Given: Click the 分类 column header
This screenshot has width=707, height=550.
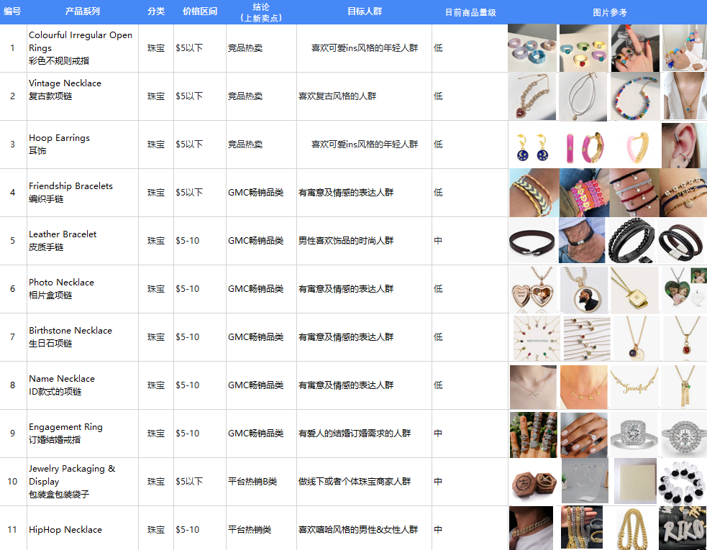Looking at the screenshot, I should coord(156,12).
